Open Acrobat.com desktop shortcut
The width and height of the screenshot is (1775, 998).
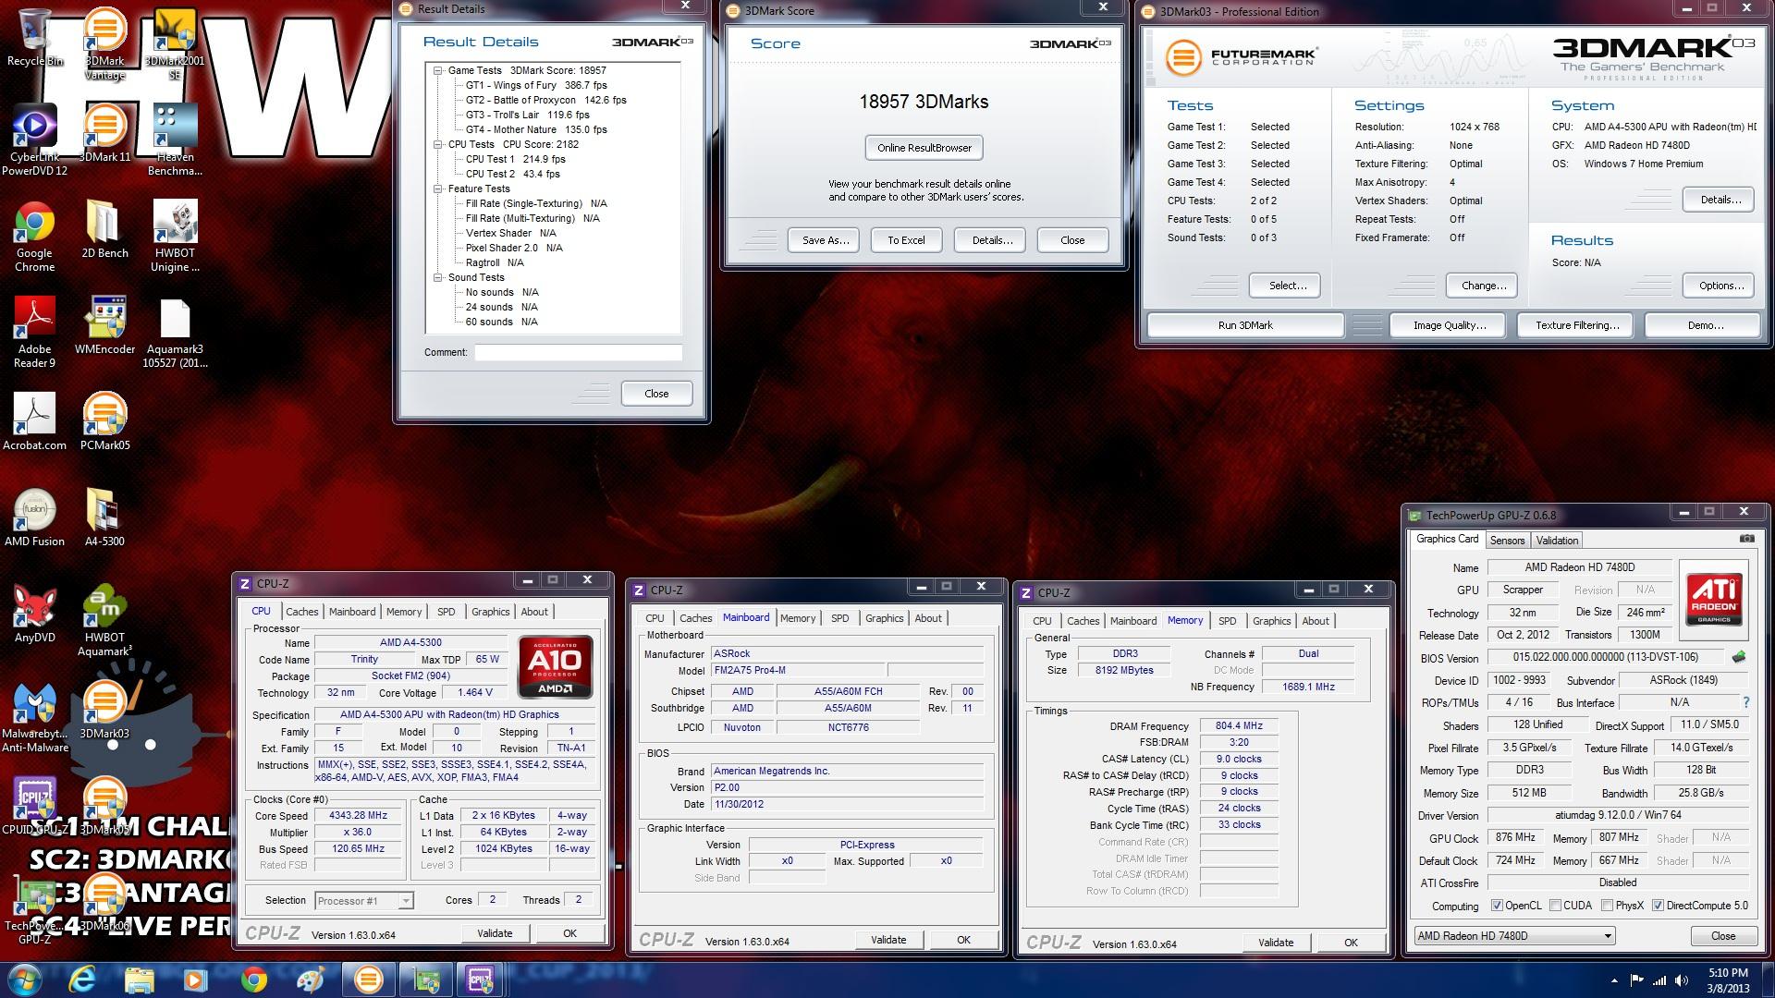[x=34, y=421]
